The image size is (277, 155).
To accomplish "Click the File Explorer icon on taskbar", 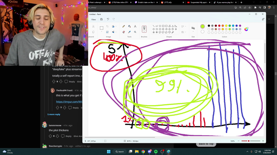I will click(137, 152).
